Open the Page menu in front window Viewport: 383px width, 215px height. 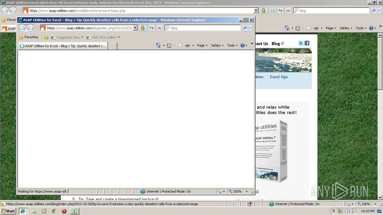tap(202, 45)
